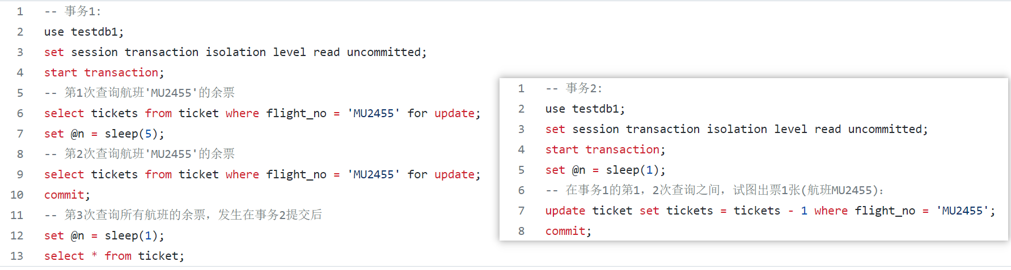1011x270 pixels.
Task: Click line number 8 in the 事务2 block
Action: 521,231
